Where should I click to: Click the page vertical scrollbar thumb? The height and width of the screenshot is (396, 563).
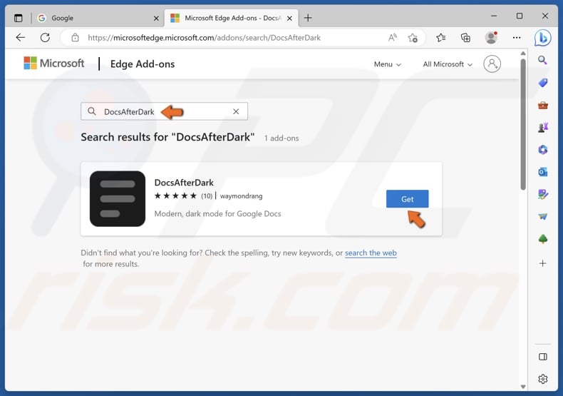(523, 124)
